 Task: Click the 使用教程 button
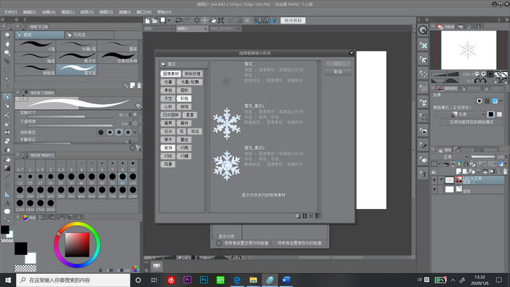coord(293,20)
